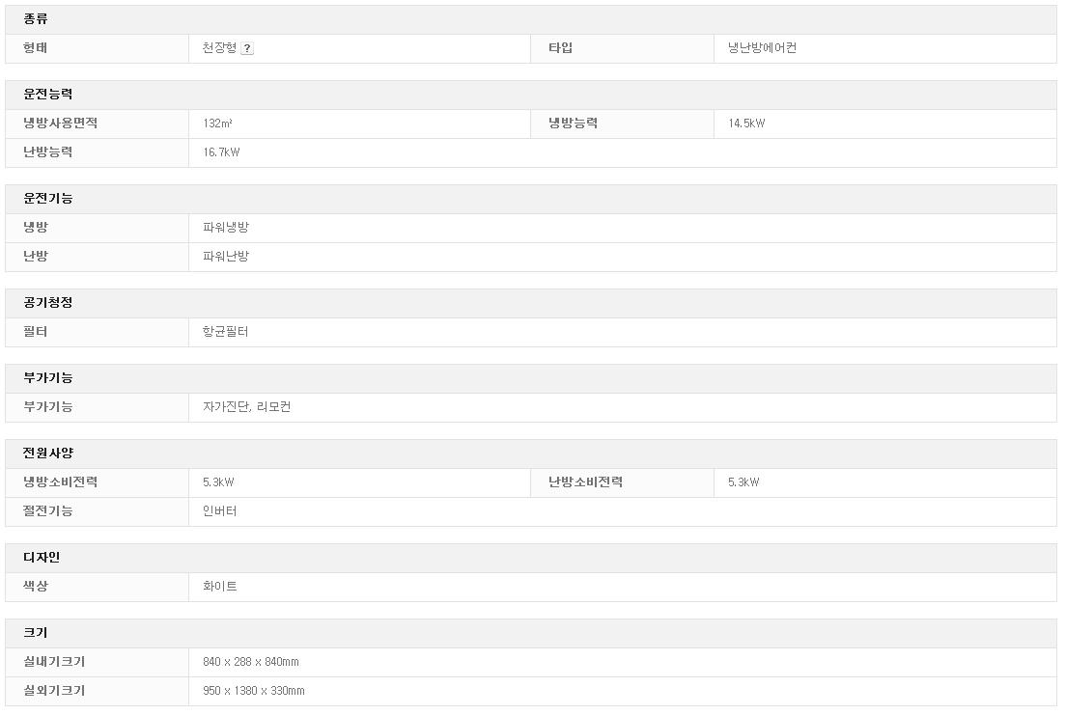1065x715 pixels.
Task: Click the 공기청정 section header
Action: click(48, 303)
